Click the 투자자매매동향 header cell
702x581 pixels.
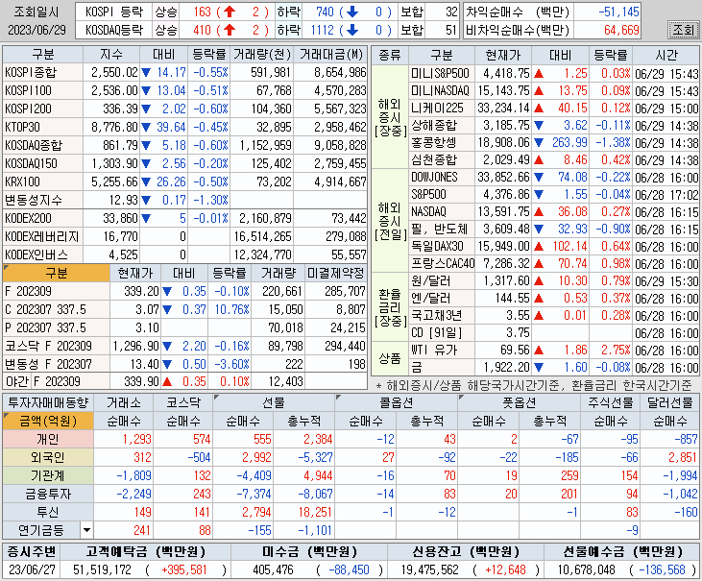coord(48,402)
